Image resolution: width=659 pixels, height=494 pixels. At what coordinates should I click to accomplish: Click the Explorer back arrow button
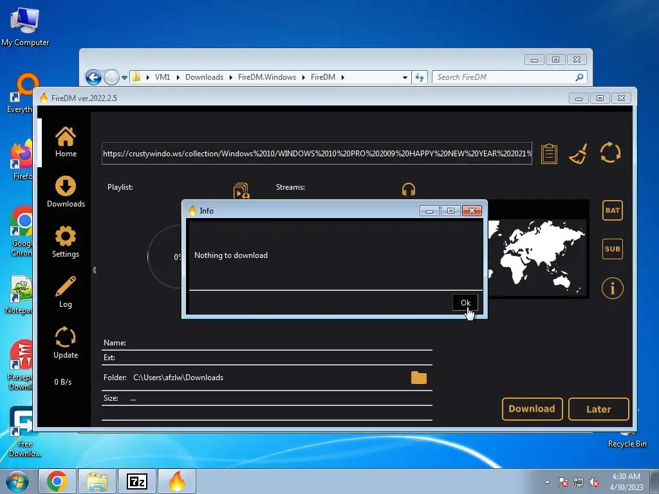93,77
